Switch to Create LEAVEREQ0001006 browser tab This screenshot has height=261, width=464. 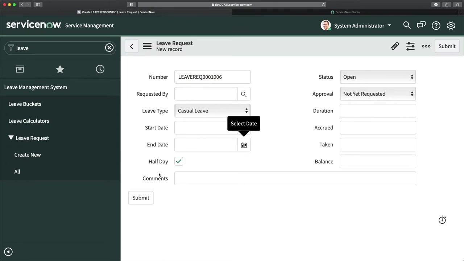point(116,12)
